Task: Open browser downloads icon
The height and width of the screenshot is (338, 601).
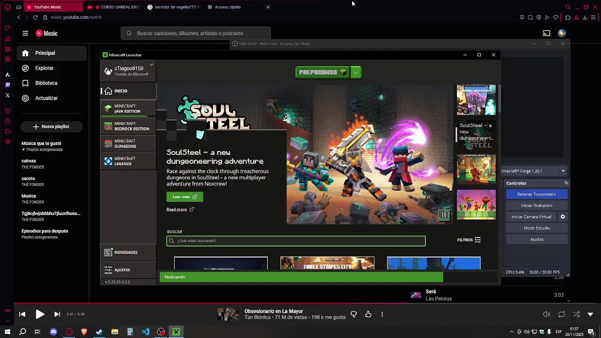Action: 585,17
